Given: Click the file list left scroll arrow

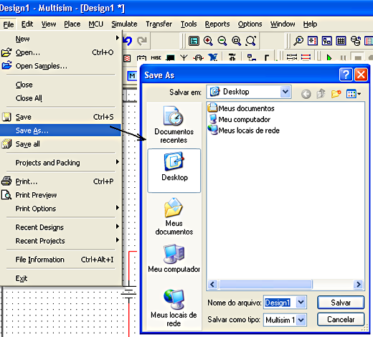Looking at the screenshot, I should (x=212, y=284).
